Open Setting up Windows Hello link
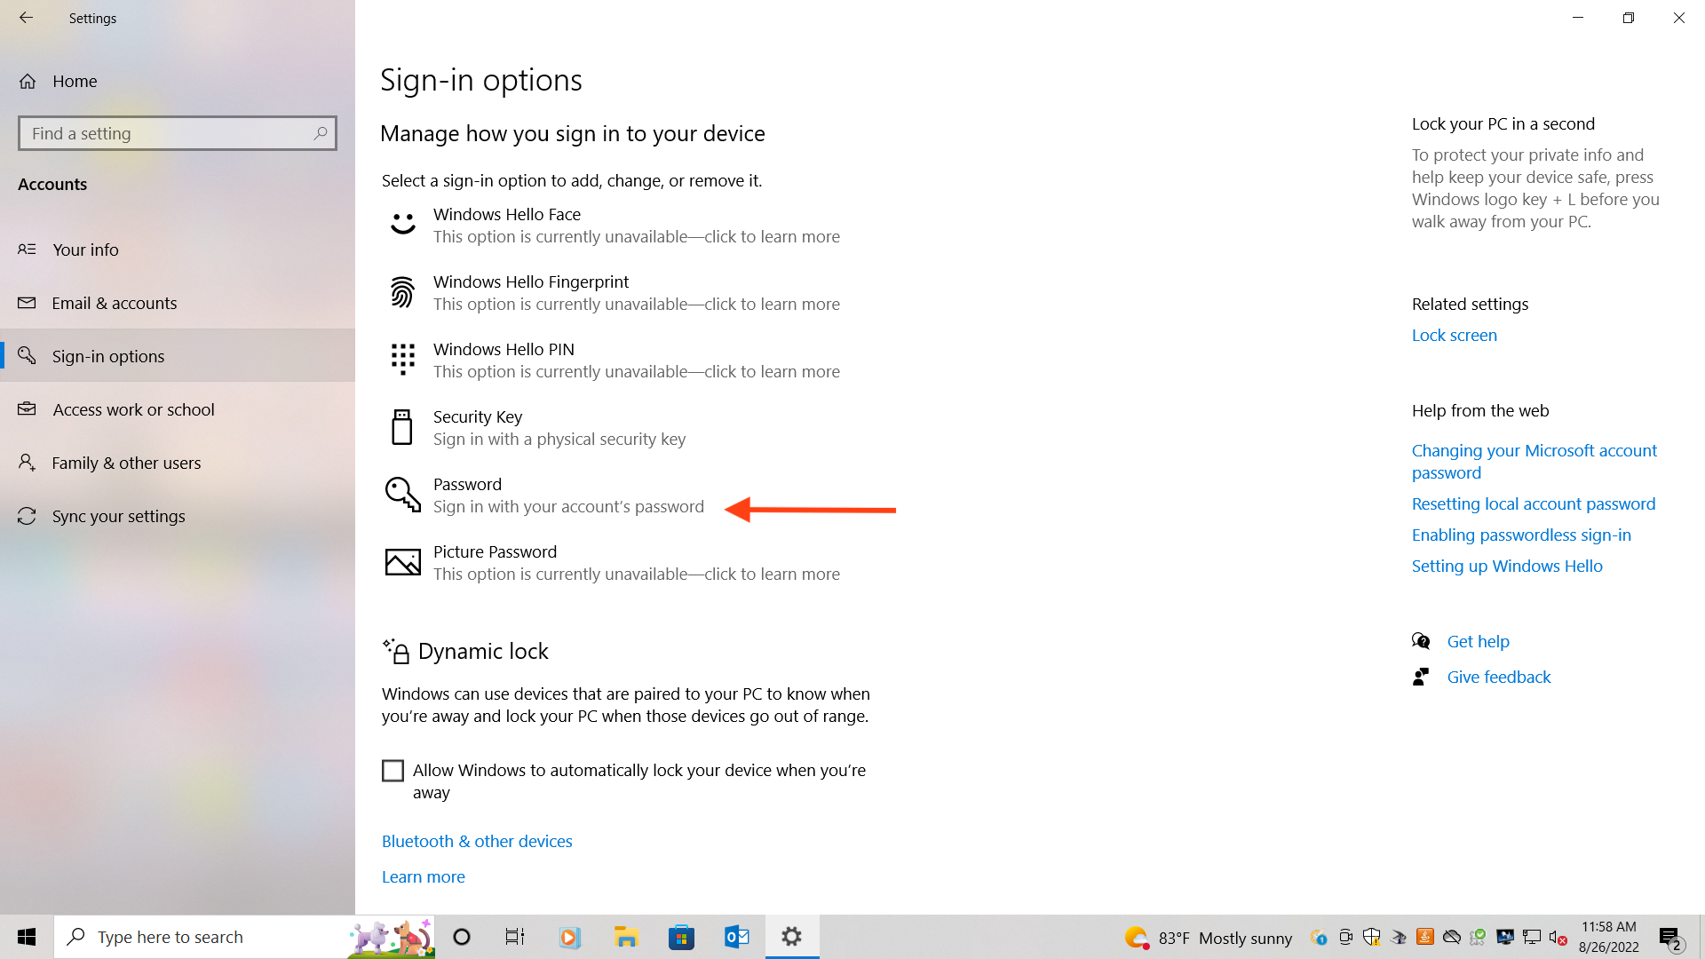The height and width of the screenshot is (959, 1705). pyautogui.click(x=1507, y=566)
